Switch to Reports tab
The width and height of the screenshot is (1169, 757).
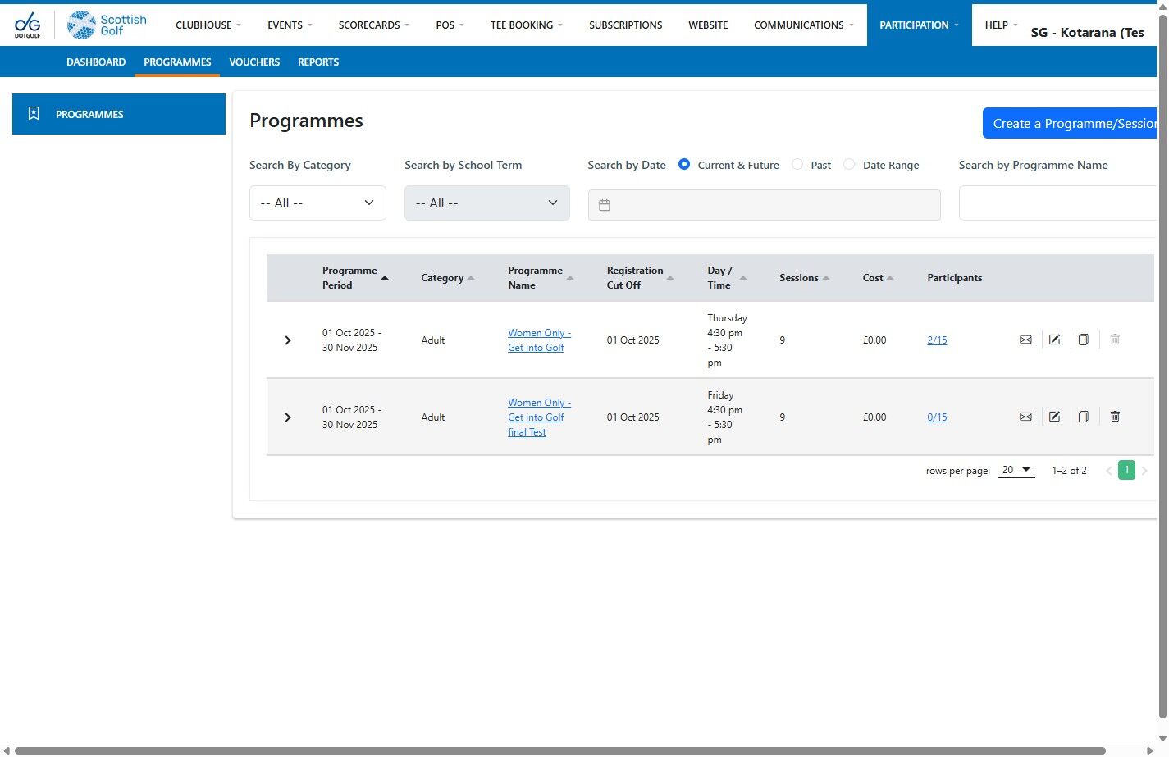coord(318,62)
